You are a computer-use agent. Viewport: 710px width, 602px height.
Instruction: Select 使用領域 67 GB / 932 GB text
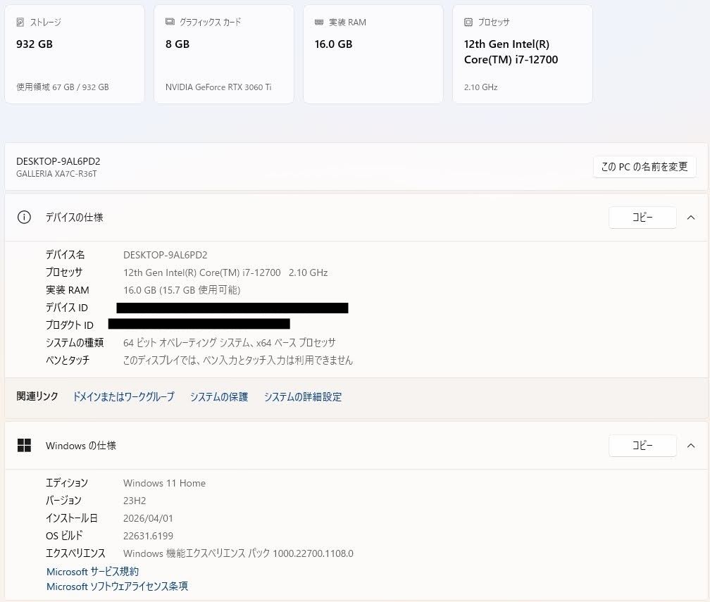[63, 87]
